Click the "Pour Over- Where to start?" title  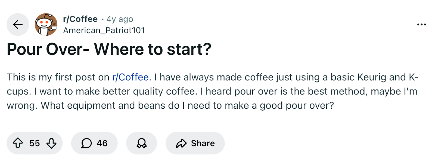109,49
